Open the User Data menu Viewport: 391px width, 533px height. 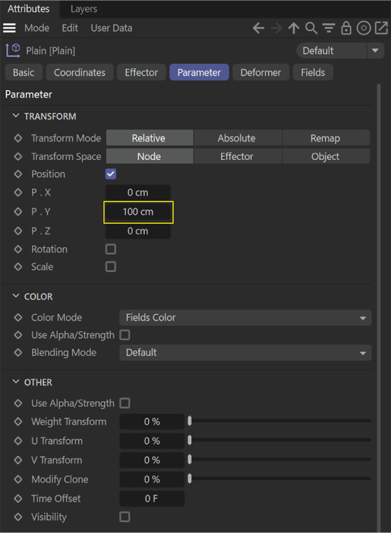(112, 28)
